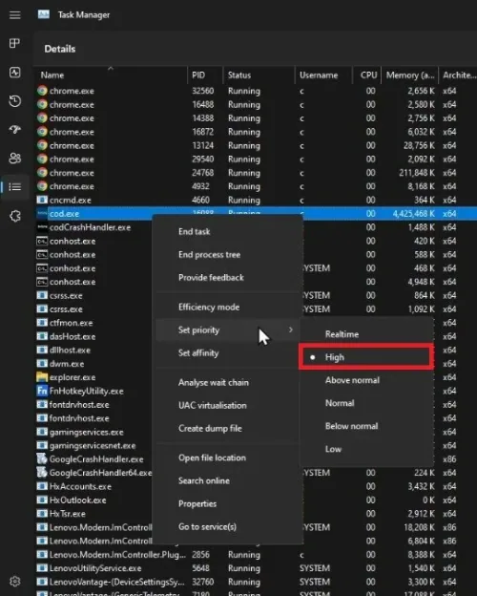Choose Search online

tap(228, 480)
